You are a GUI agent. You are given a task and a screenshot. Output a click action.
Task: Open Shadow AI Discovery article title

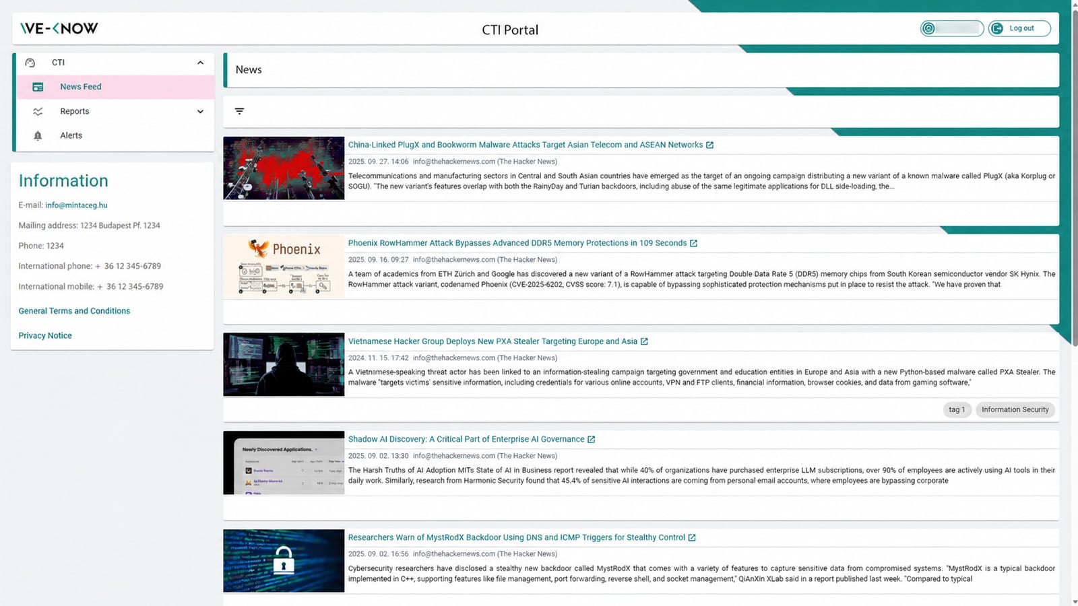coord(466,439)
